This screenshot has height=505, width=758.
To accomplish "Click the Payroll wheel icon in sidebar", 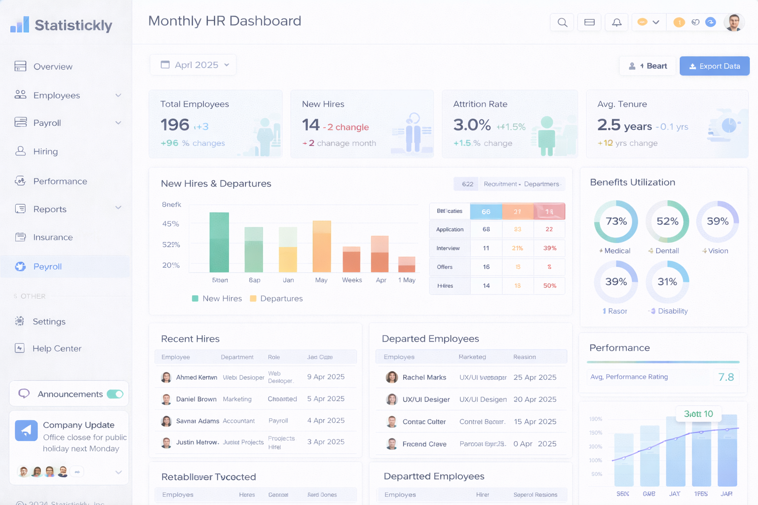I will [20, 266].
